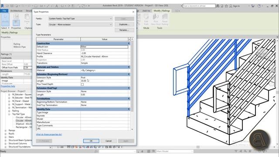Click the Offset from Path value field
Screen dimensions: 279x157
[x=28, y=68]
